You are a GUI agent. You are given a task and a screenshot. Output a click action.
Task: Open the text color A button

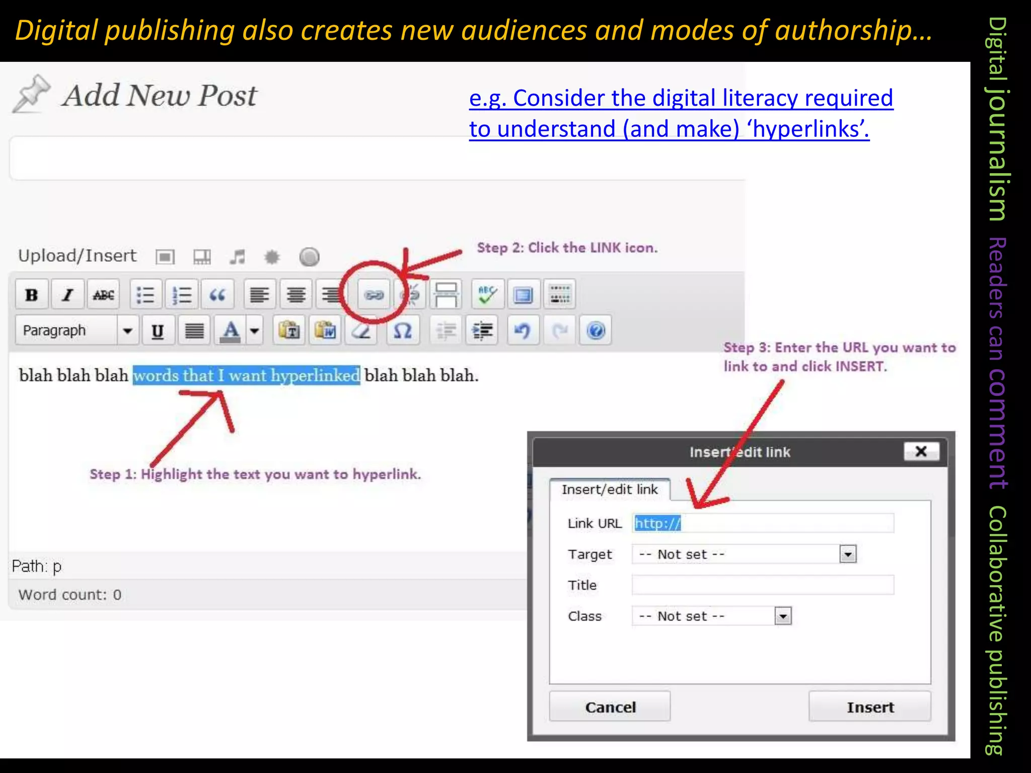point(231,331)
